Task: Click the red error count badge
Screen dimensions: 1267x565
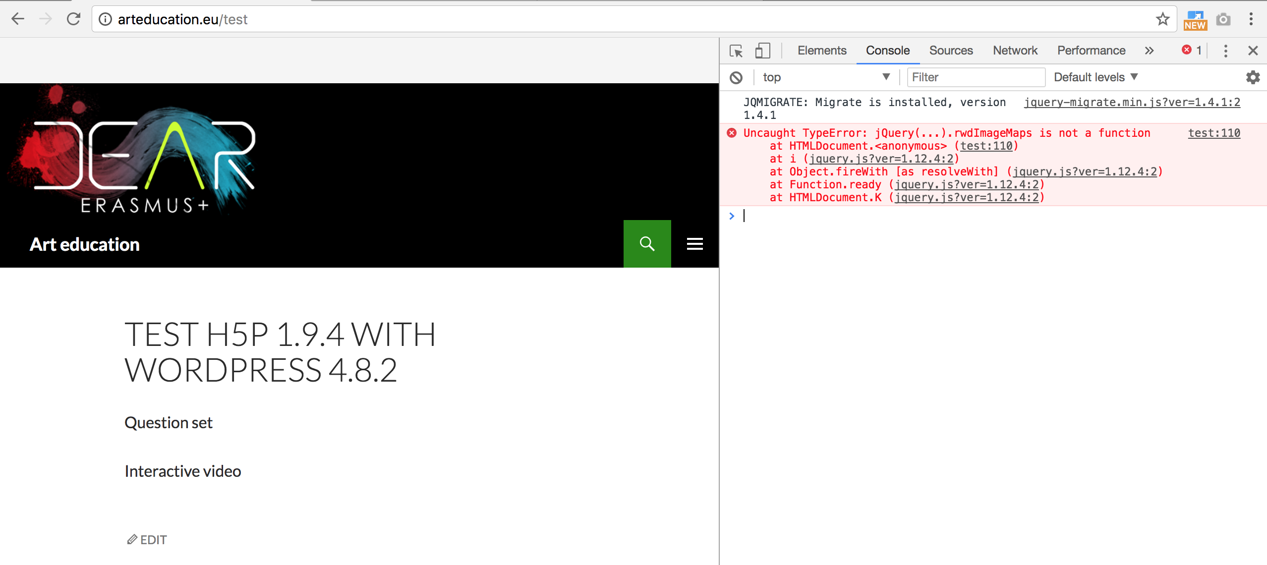Action: [1192, 50]
